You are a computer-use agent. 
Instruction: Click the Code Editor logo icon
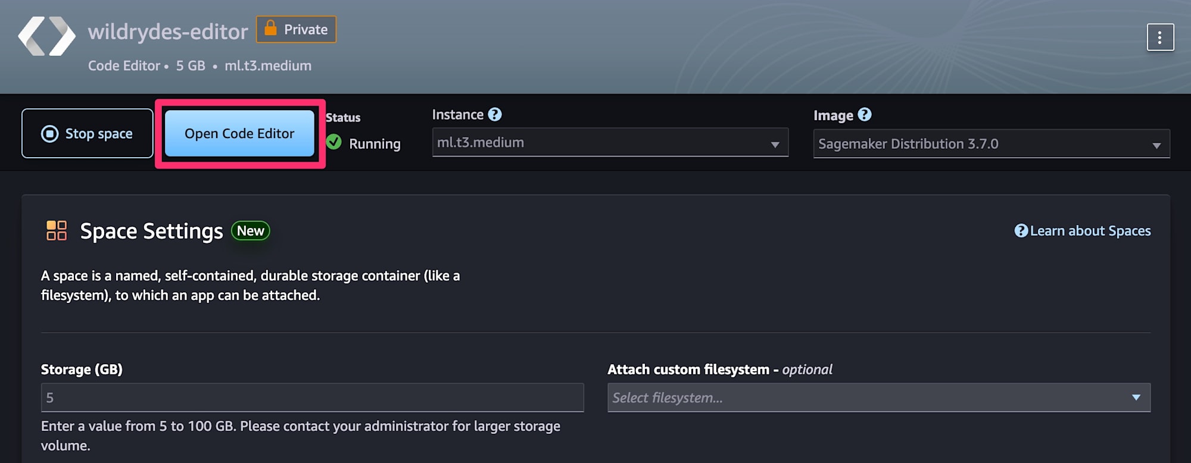tap(46, 36)
